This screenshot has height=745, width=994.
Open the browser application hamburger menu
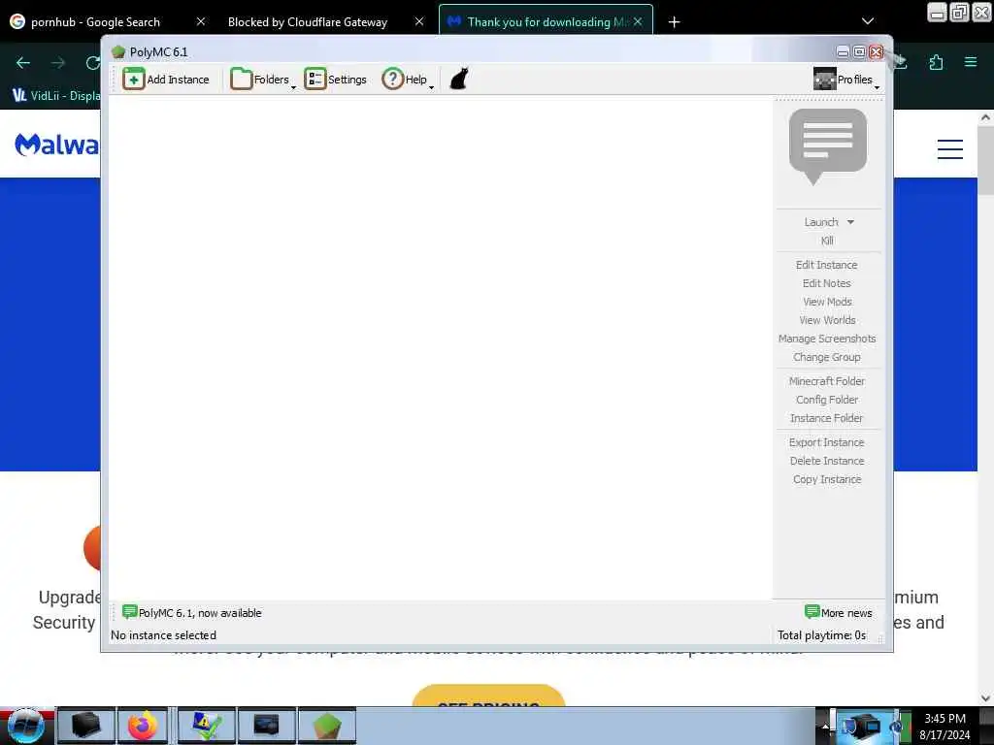click(x=971, y=62)
